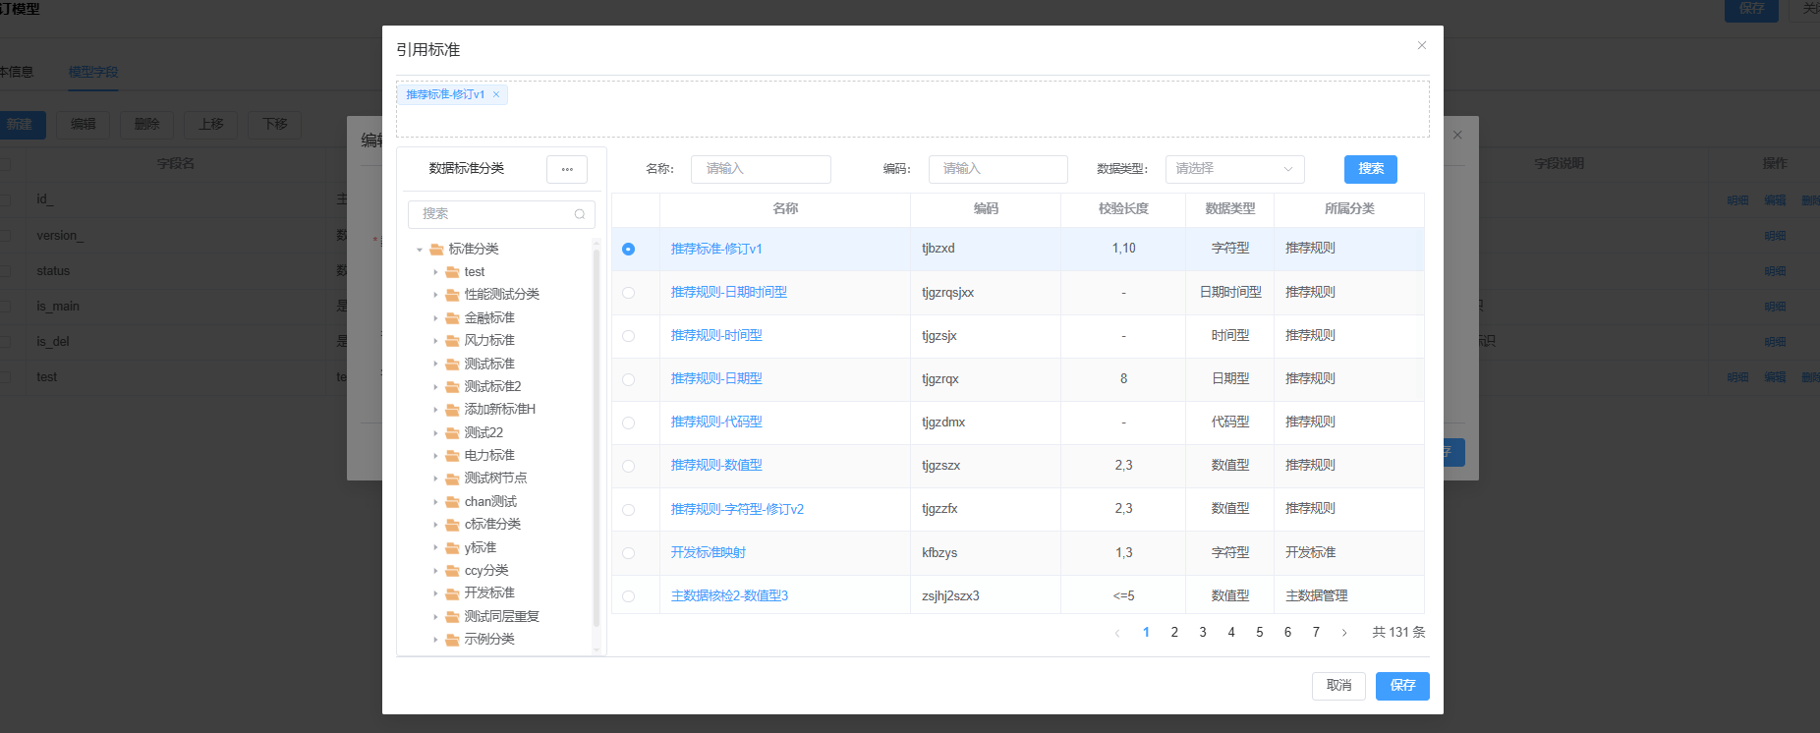Select the 测试标准 tree item
The image size is (1820, 733).
(x=489, y=364)
